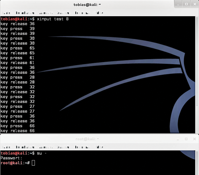The height and width of the screenshot is (175, 199).
Task: Open the Ansicht (View) menu in root@kali window
Action: pyautogui.click(x=46, y=147)
